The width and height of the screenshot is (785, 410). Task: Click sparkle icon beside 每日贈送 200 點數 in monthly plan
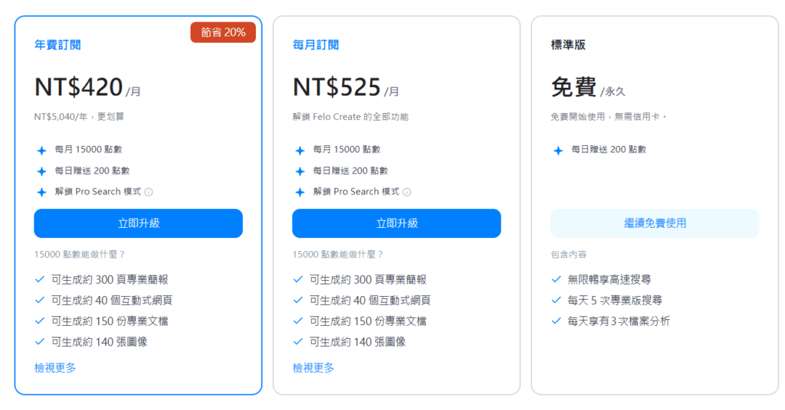[x=300, y=171]
